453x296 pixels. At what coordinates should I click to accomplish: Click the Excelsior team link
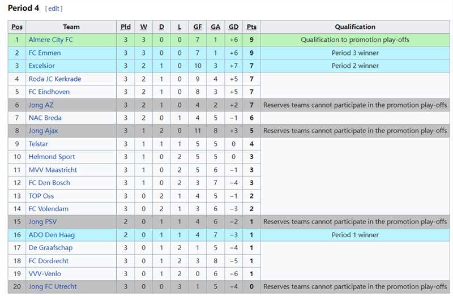tap(42, 66)
